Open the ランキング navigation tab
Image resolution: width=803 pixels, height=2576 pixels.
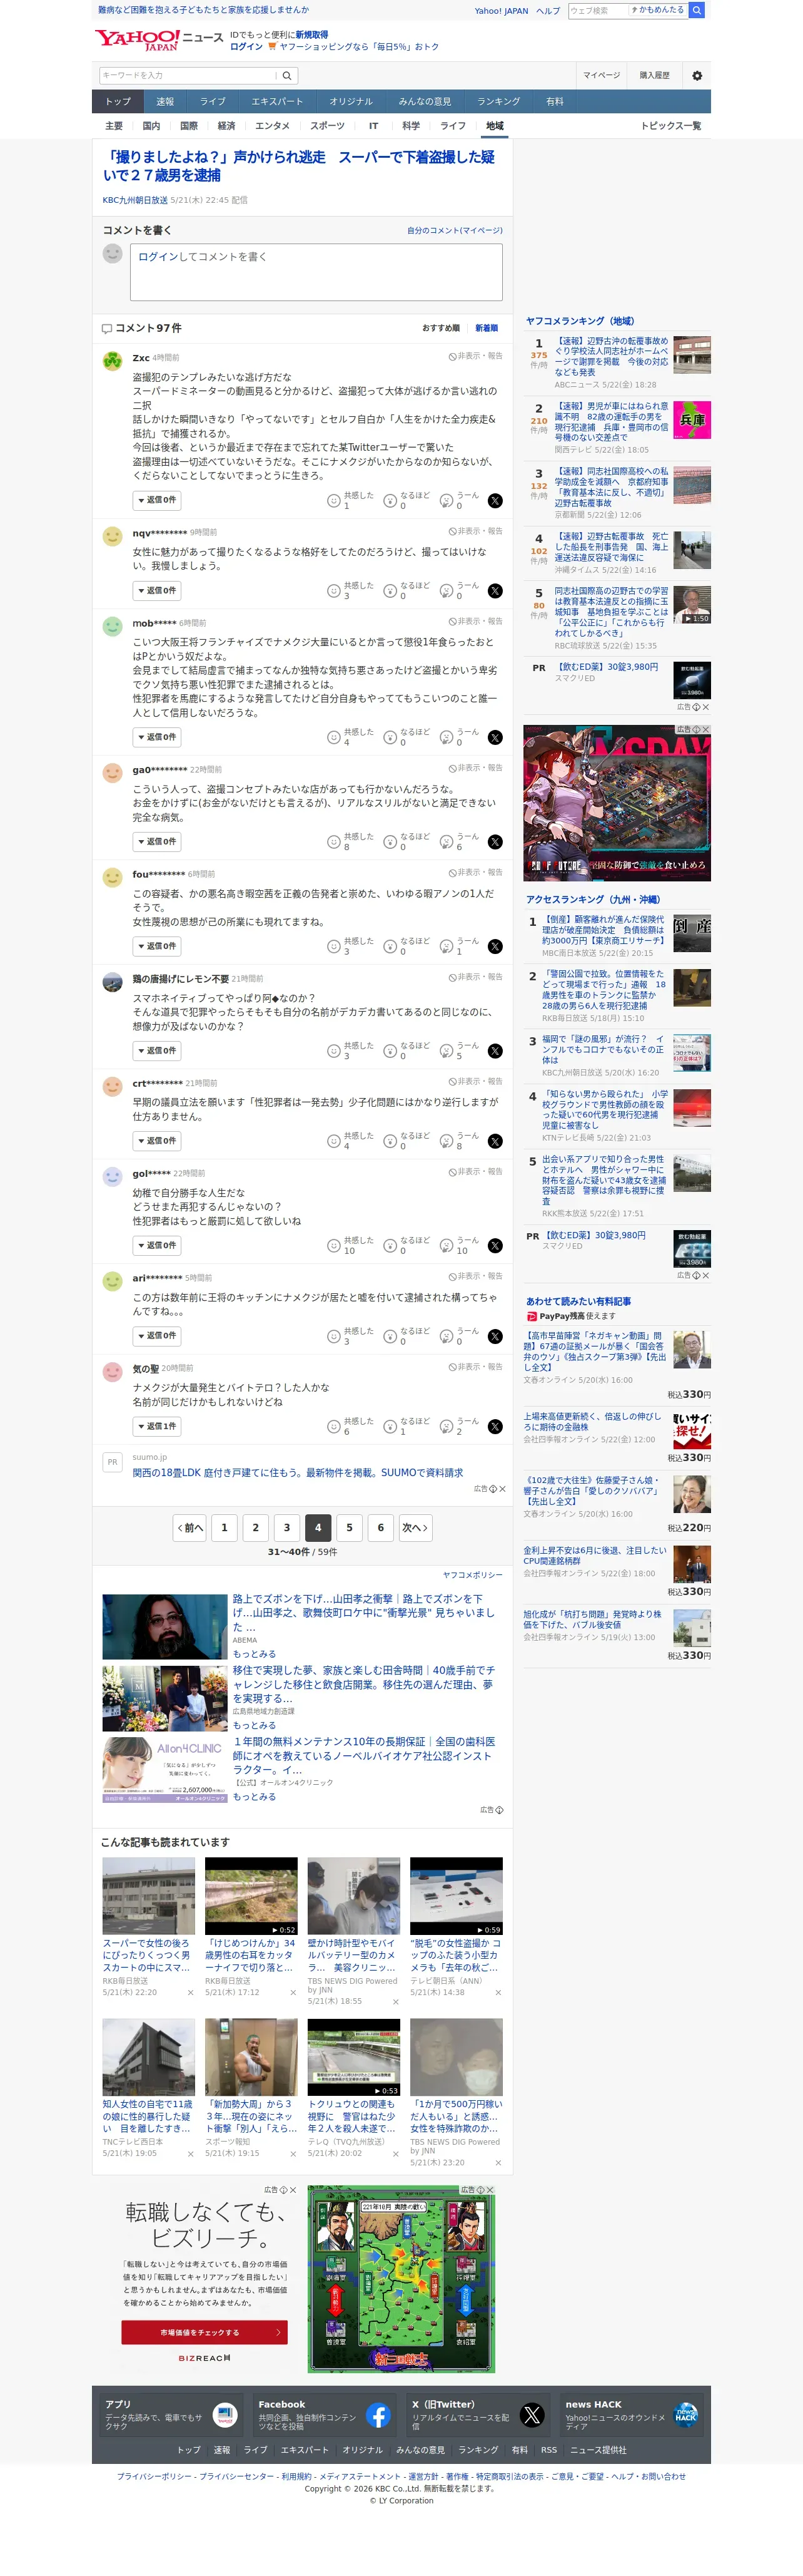pyautogui.click(x=498, y=101)
